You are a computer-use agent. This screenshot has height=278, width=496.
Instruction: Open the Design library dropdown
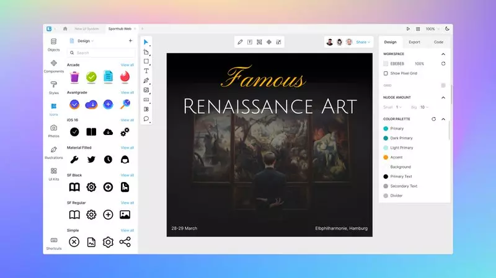(x=86, y=41)
